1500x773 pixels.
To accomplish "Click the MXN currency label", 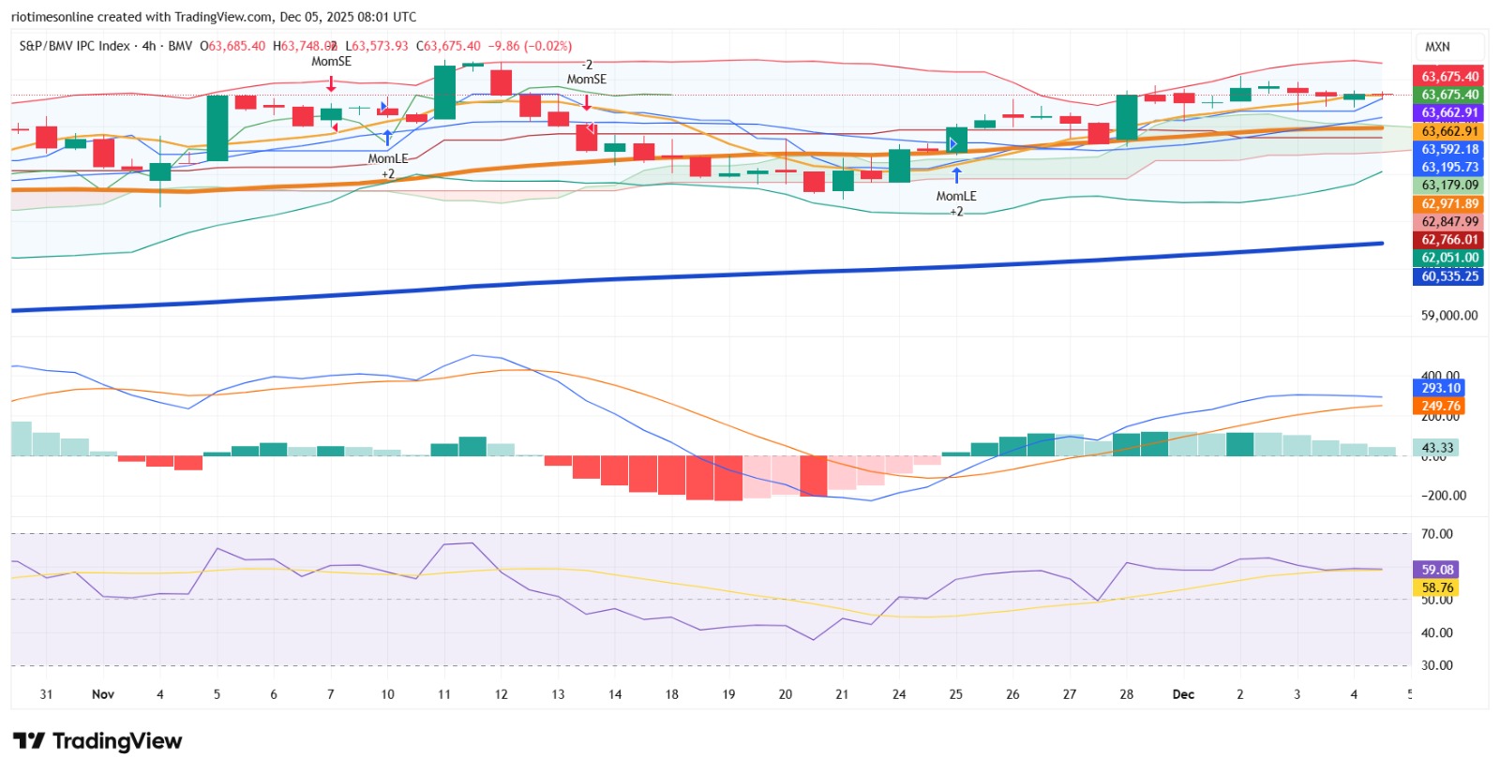I will pyautogui.click(x=1437, y=46).
